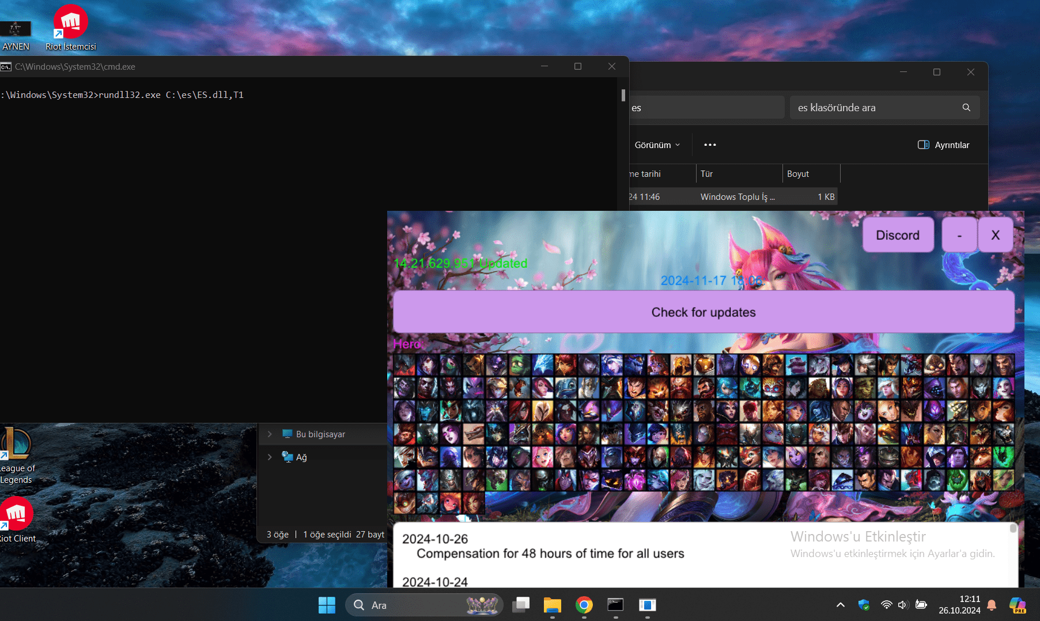The width and height of the screenshot is (1040, 621).
Task: Pick the Annie champion portrait
Action: pyautogui.click(x=566, y=365)
